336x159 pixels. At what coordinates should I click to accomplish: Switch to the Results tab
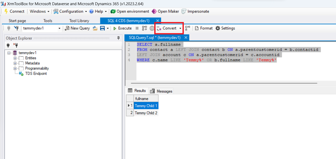click(137, 91)
